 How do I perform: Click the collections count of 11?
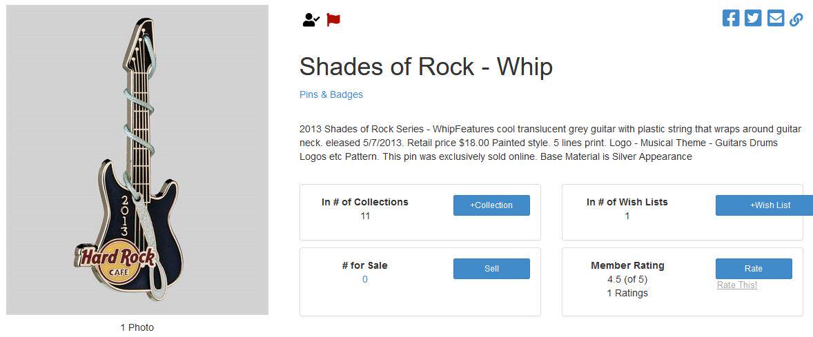pyautogui.click(x=365, y=216)
